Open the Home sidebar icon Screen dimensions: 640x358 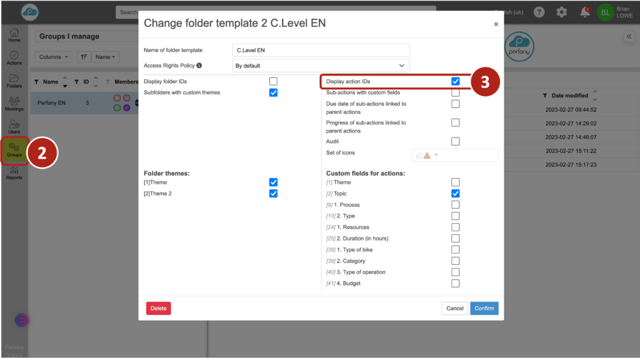[14, 35]
